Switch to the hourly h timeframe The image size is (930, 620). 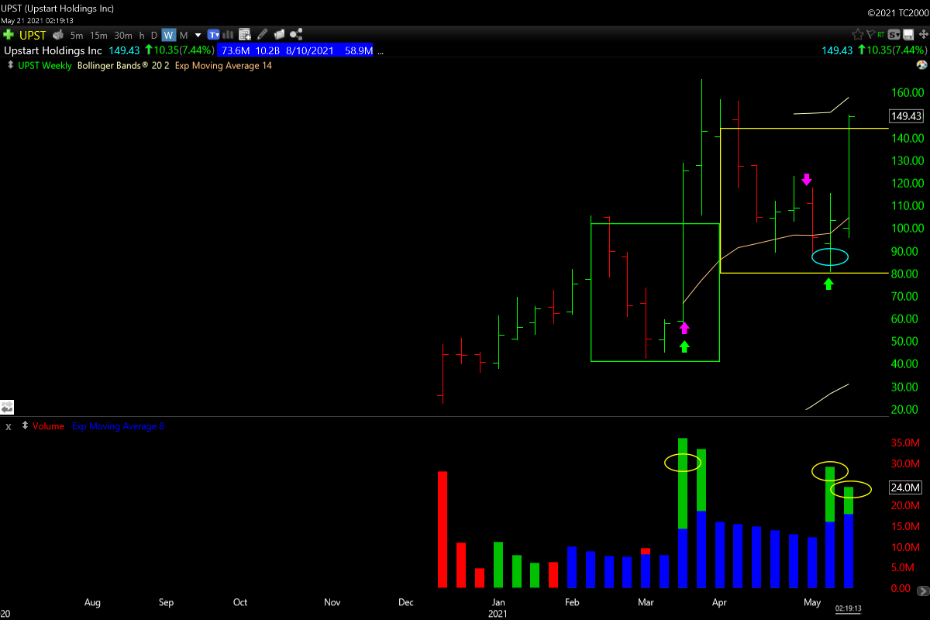[142, 35]
